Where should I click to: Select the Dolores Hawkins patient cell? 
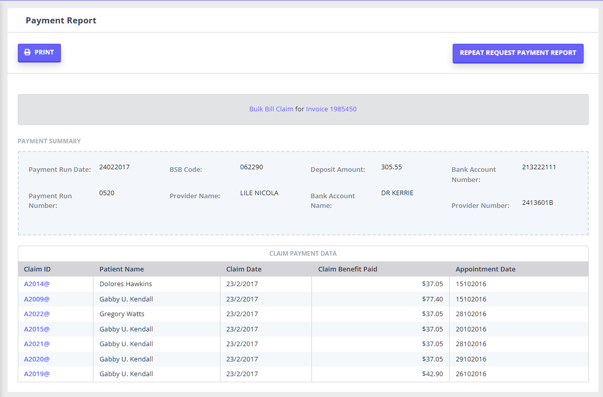125,284
